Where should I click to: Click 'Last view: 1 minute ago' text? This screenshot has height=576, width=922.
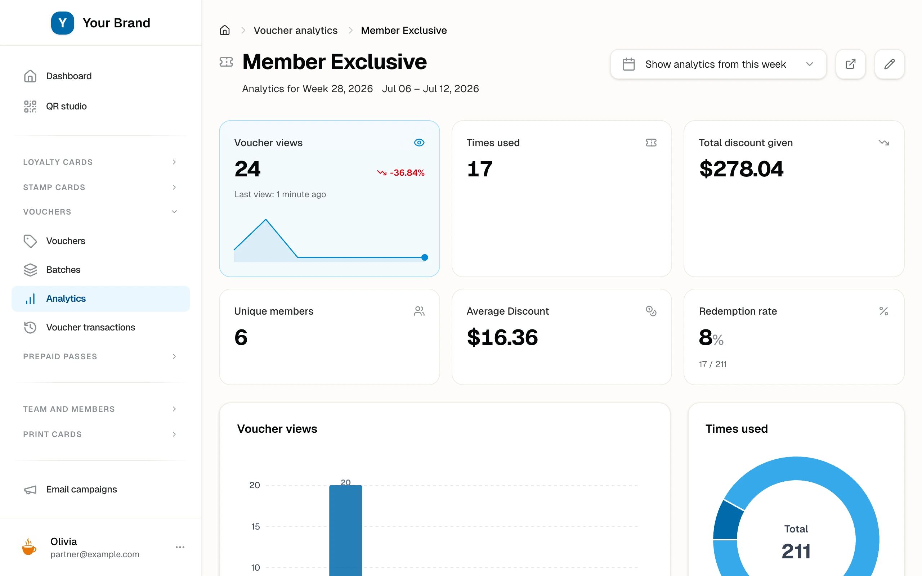(280, 194)
